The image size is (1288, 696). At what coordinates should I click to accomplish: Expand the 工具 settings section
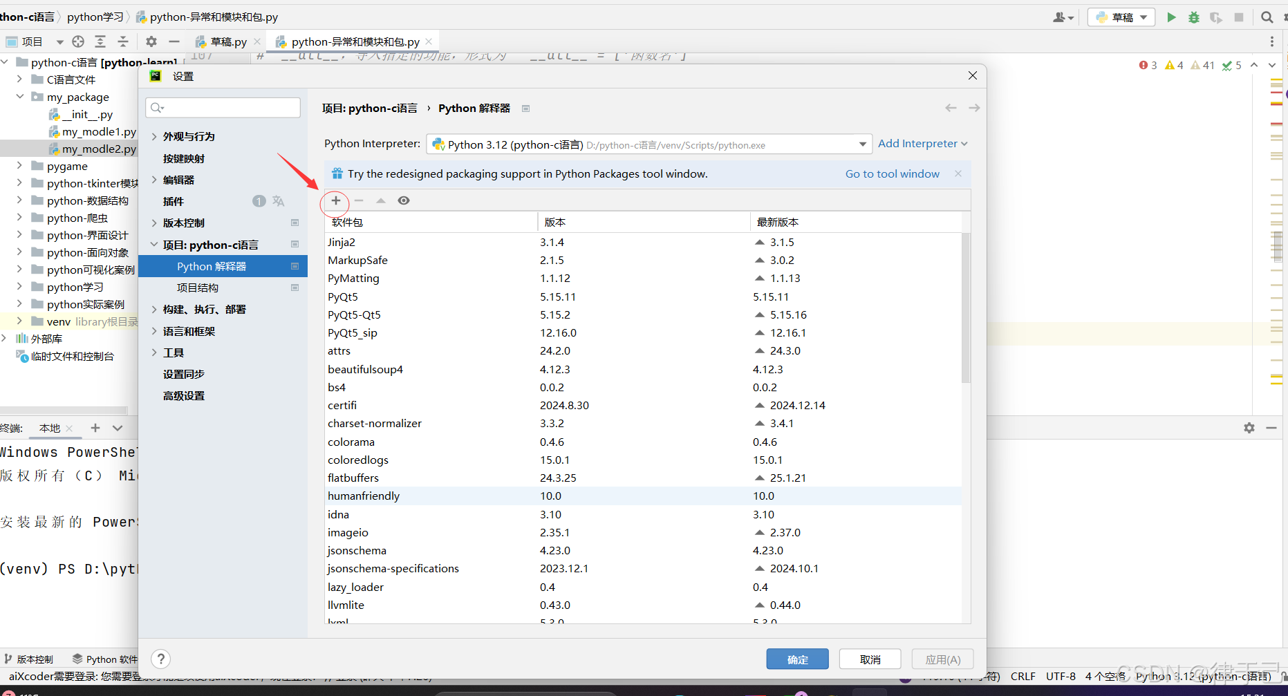pyautogui.click(x=154, y=352)
